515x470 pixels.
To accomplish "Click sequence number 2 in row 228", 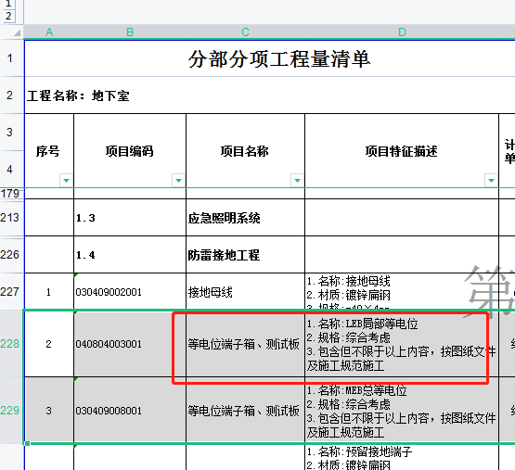I will click(x=49, y=344).
